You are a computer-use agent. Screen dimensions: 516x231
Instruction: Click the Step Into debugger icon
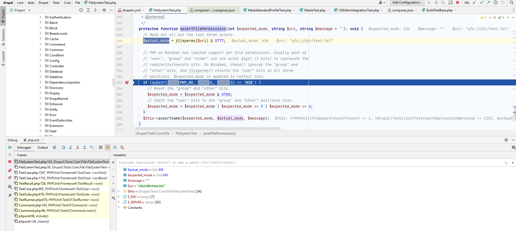pos(70,147)
